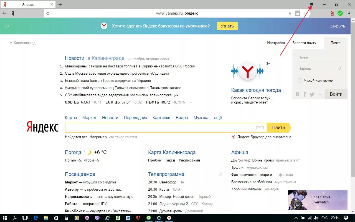Open Новости heading link

[x=75, y=58]
